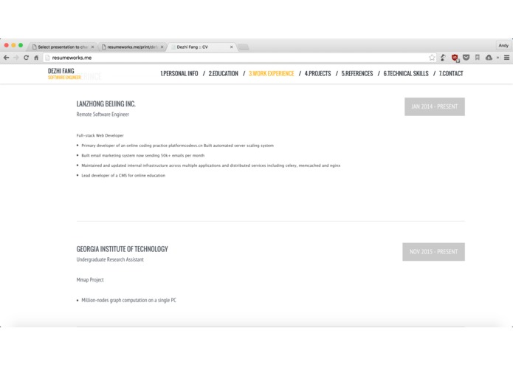
Task: Select the 'Dezhi Fang :: CV' tab
Action: (202, 47)
